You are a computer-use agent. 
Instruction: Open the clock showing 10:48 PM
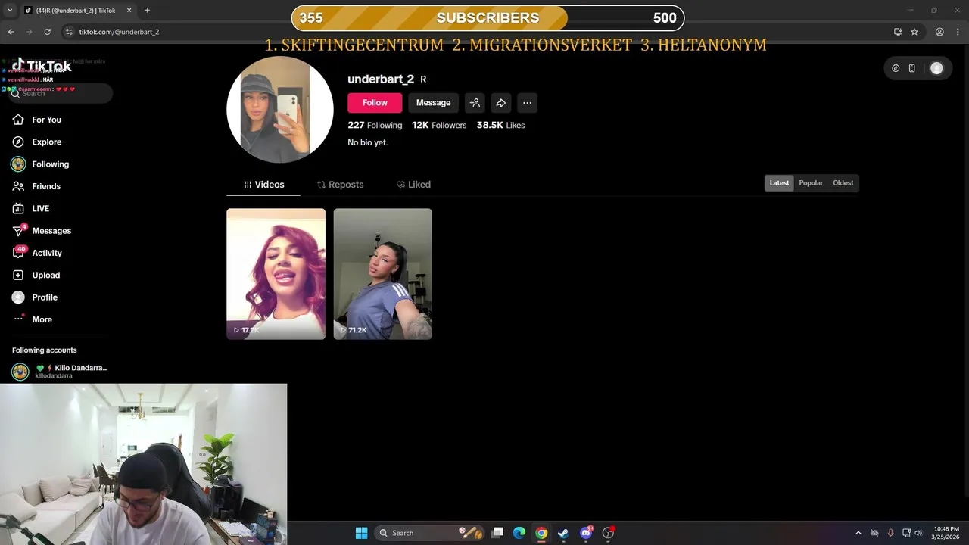click(946, 533)
